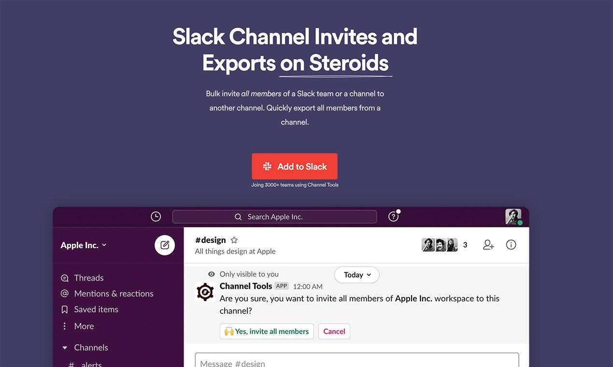Collapse the Channels section

click(65, 348)
